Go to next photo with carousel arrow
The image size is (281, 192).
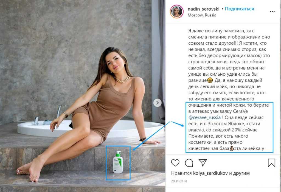coord(157,103)
